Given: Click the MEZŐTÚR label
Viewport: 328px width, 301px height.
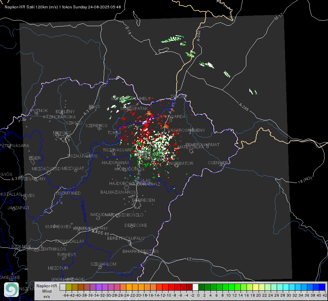Looking at the screenshot, I should pos(58,268).
